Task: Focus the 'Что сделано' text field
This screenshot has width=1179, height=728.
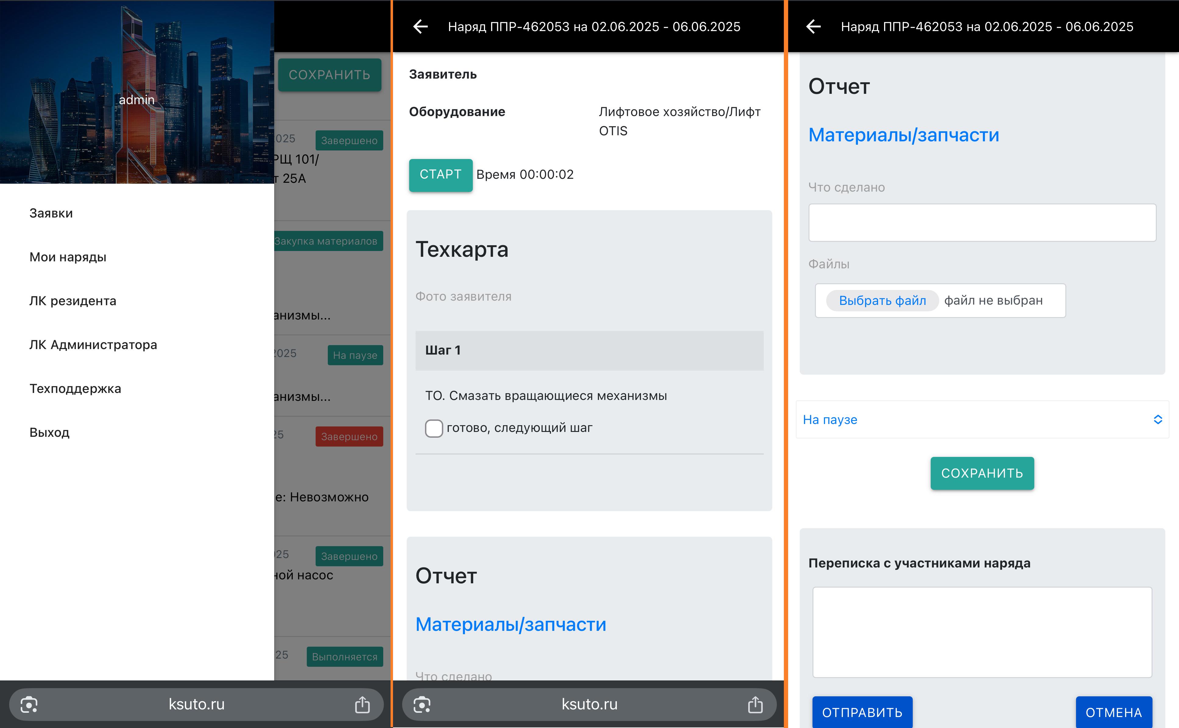Action: click(982, 222)
